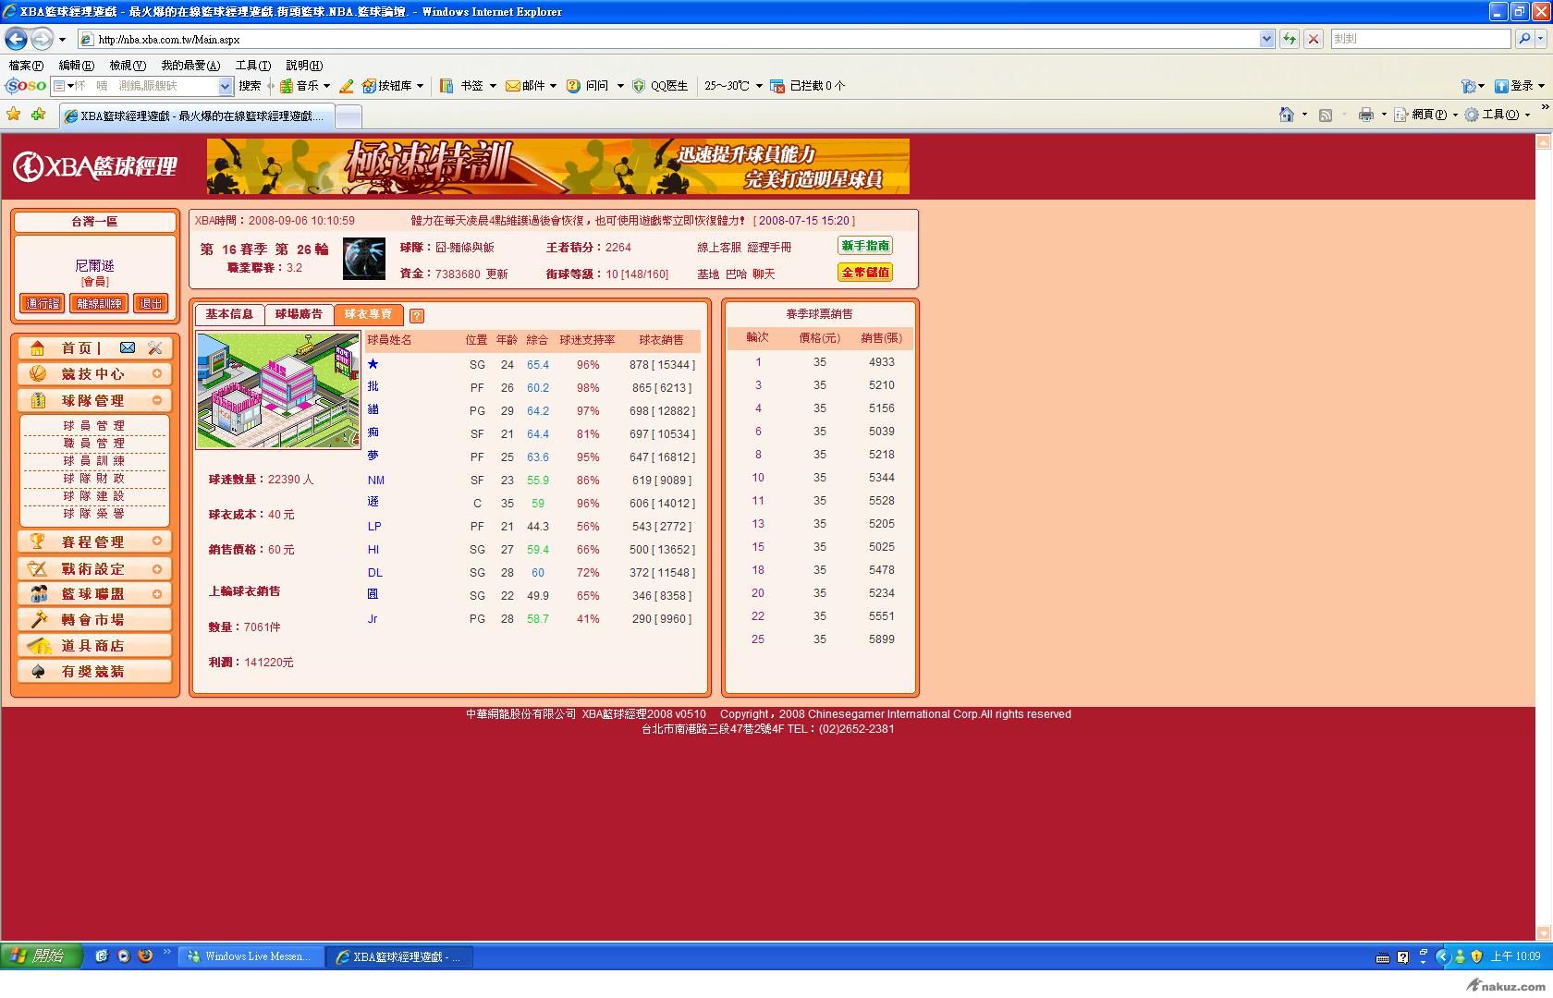Click the 通行證 button
The width and height of the screenshot is (1553, 998).
click(x=43, y=304)
